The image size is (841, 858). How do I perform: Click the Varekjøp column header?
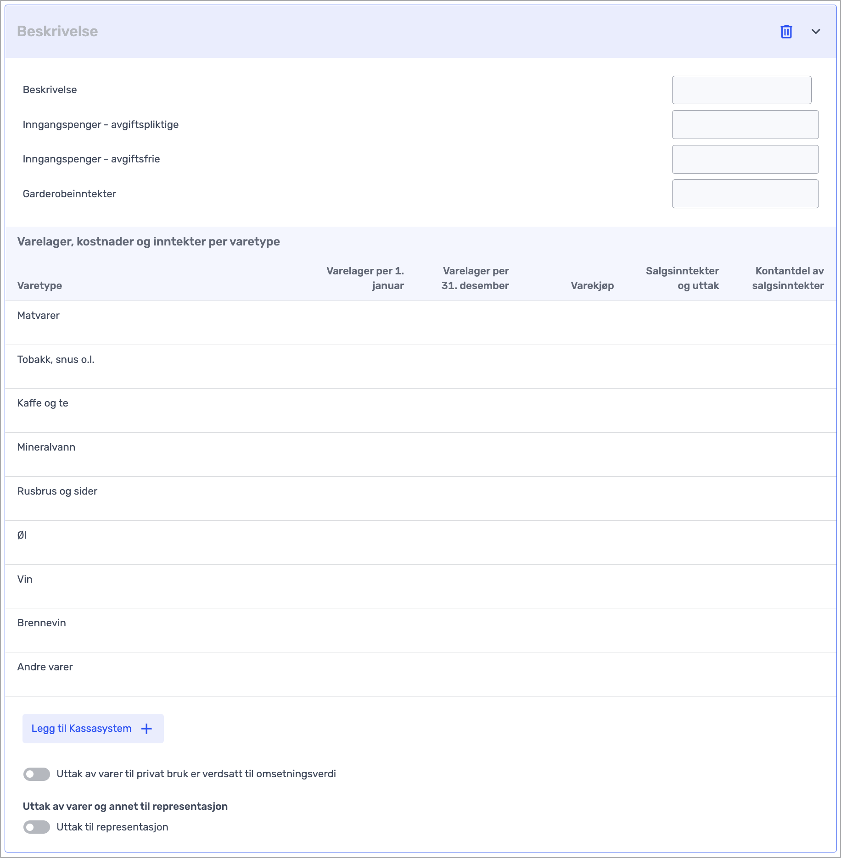pos(592,285)
